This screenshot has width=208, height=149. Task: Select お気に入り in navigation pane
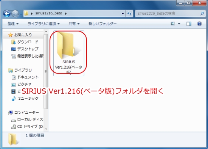point(23,35)
